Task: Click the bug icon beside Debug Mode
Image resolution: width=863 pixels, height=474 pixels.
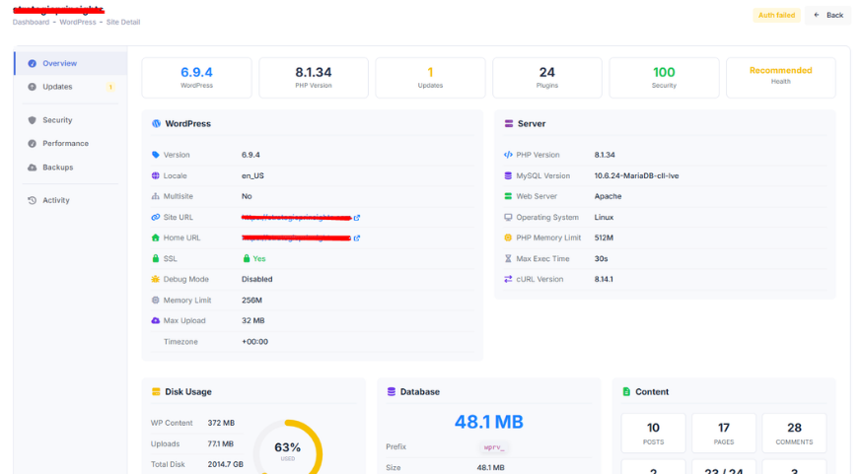Action: (155, 279)
